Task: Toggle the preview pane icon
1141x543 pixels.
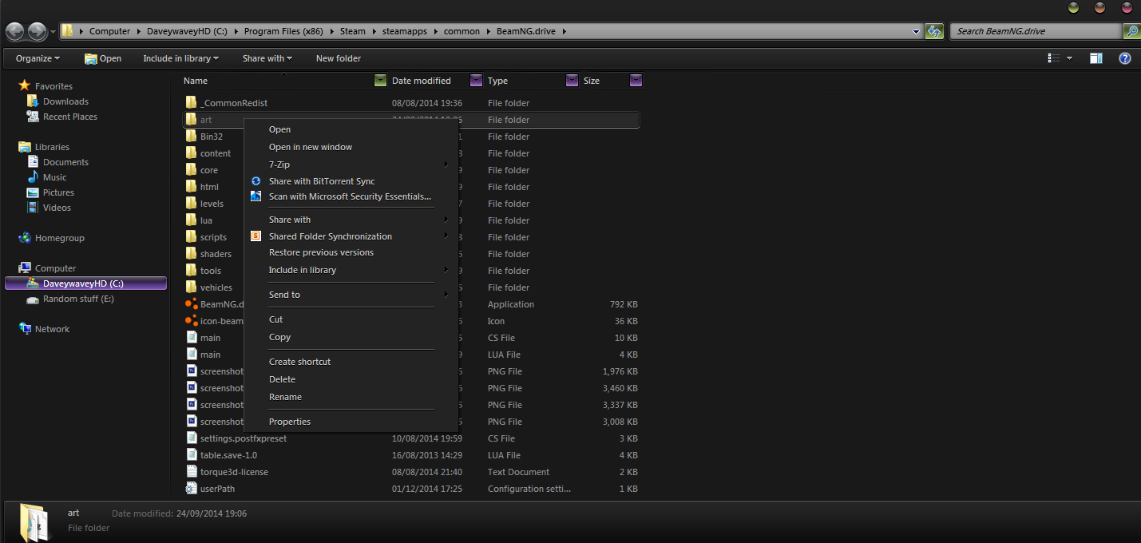Action: (1096, 58)
